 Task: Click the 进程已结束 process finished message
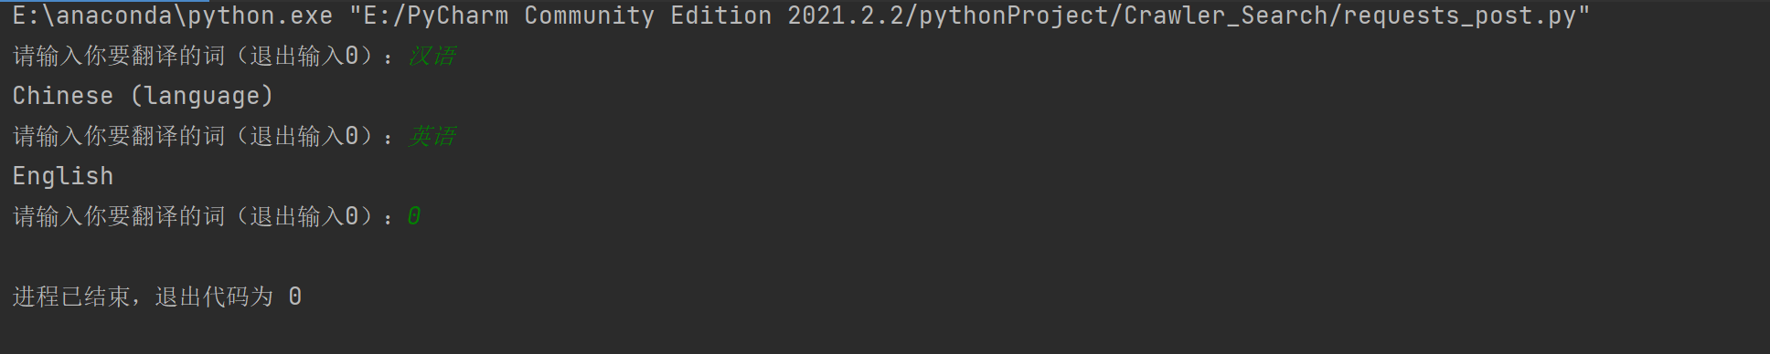(71, 297)
